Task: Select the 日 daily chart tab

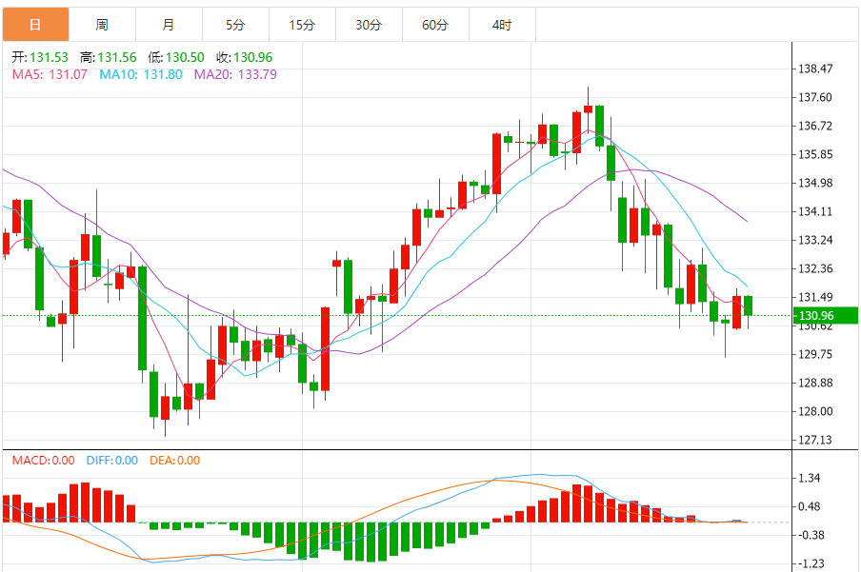Action: click(35, 25)
